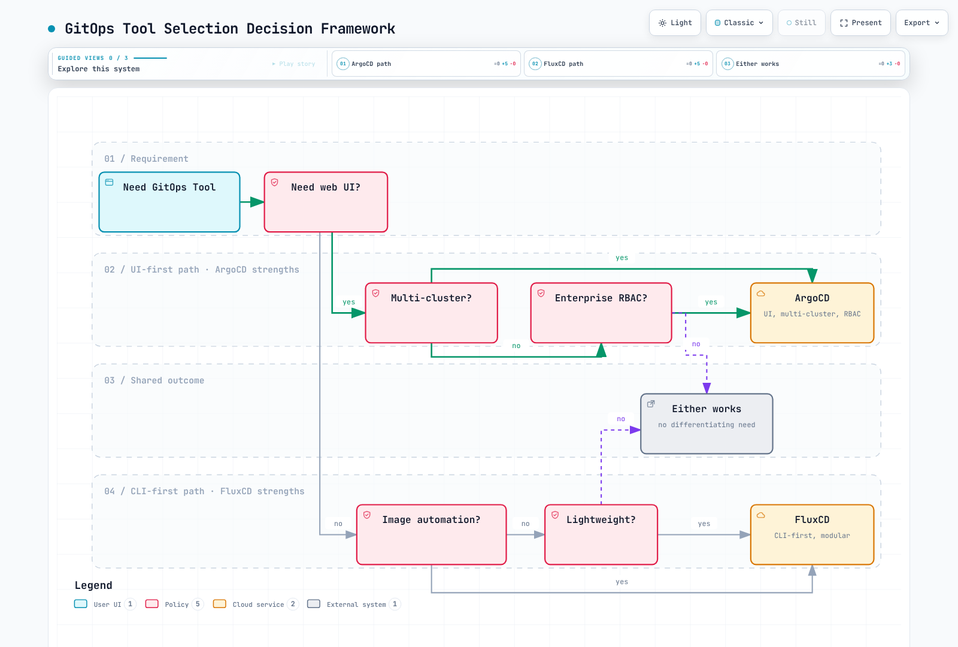Screen dimensions: 958x647
Task: Click the shield icon on Need web UI? node
Action: [275, 182]
